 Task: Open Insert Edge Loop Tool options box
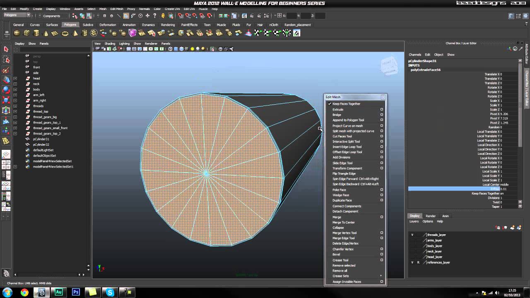(382, 147)
